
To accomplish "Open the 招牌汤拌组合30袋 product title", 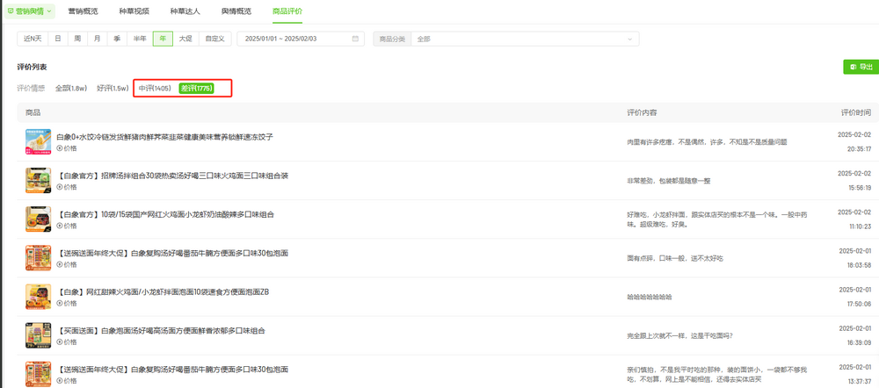I will [172, 176].
